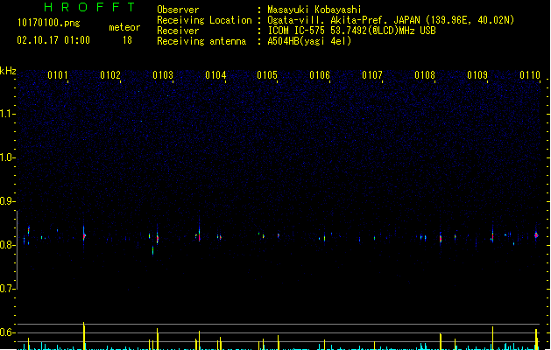Click the Receiving antenna label

pyautogui.click(x=201, y=41)
